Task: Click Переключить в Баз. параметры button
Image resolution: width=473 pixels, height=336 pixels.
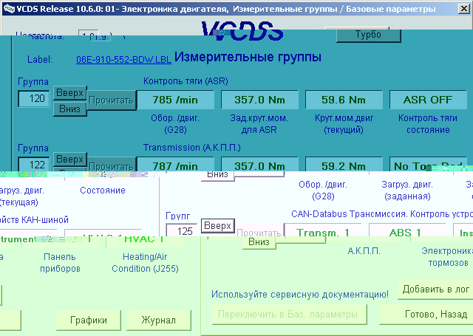Action: tap(289, 315)
